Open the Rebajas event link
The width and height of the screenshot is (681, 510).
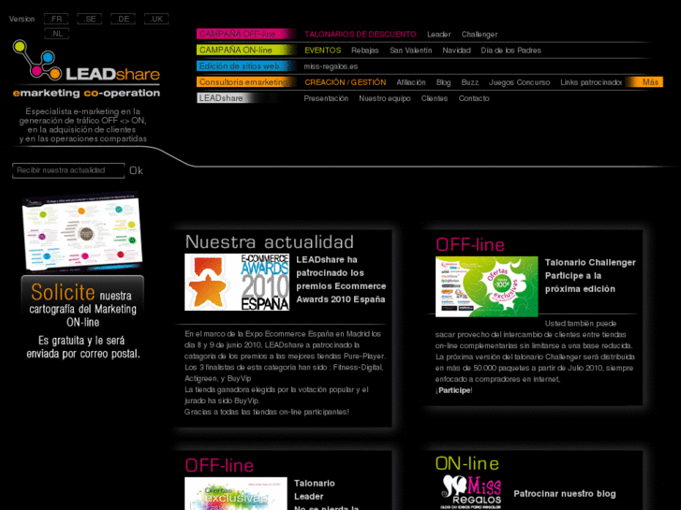pyautogui.click(x=364, y=51)
